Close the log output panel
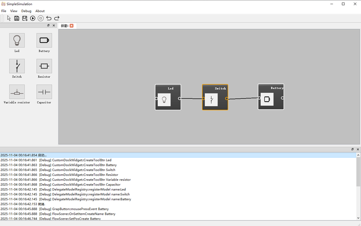This screenshot has height=226, width=361. [358, 149]
